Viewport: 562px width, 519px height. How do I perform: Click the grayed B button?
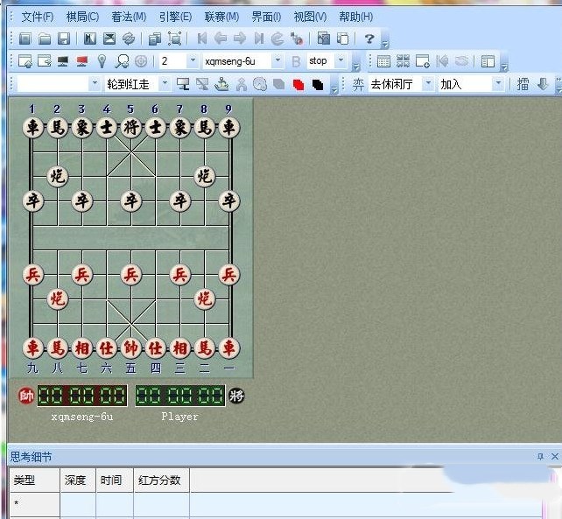click(296, 61)
